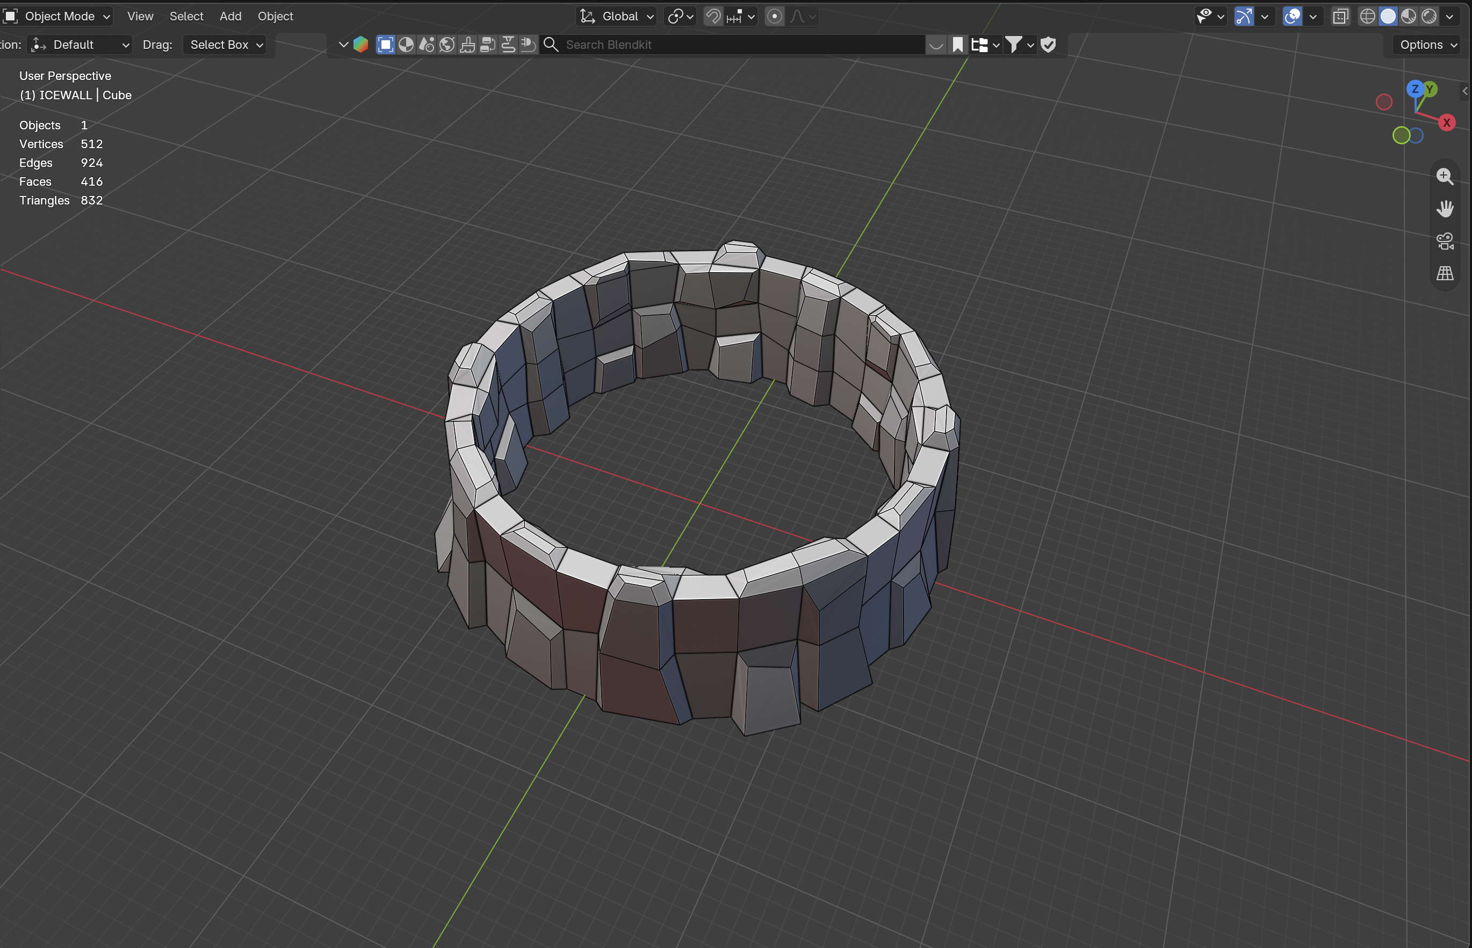Open the Options dropdown
The width and height of the screenshot is (1472, 948).
pos(1427,45)
